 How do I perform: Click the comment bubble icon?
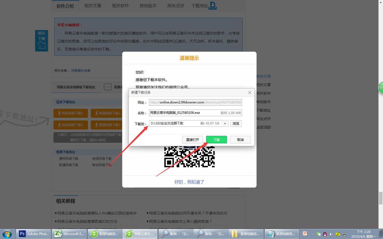[107, 87]
